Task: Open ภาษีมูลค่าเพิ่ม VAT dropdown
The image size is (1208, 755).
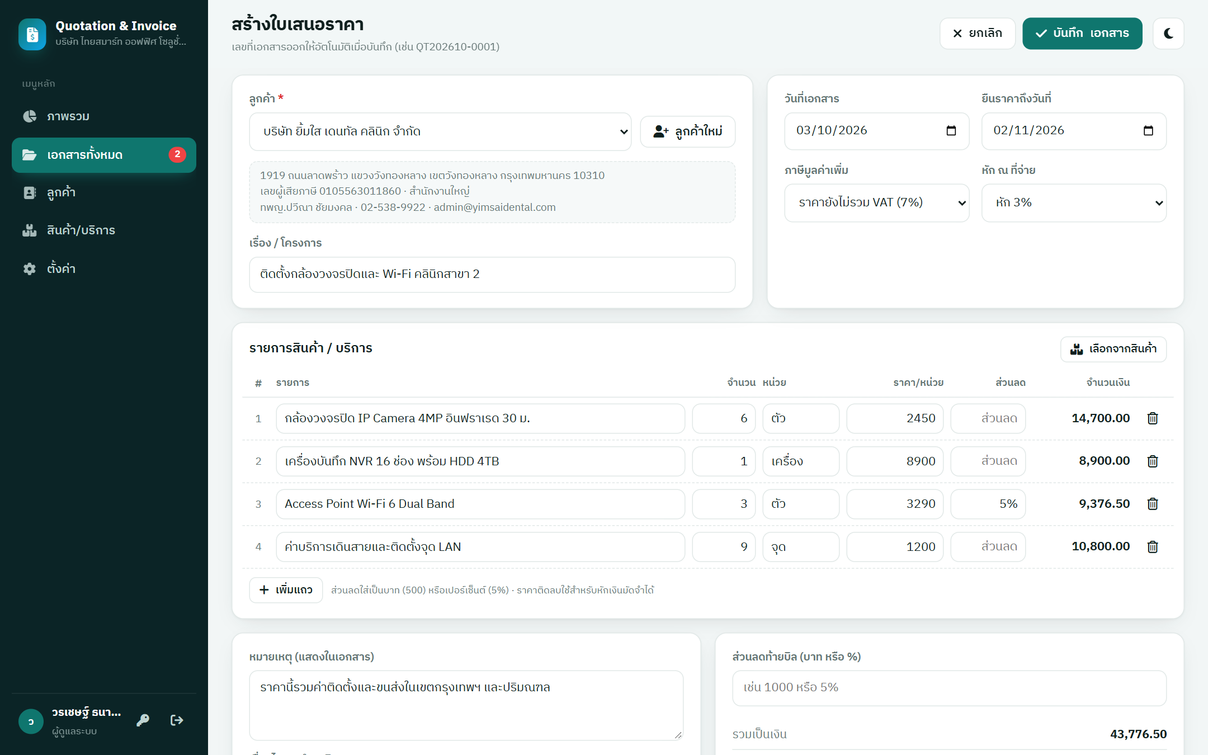Action: point(876,203)
